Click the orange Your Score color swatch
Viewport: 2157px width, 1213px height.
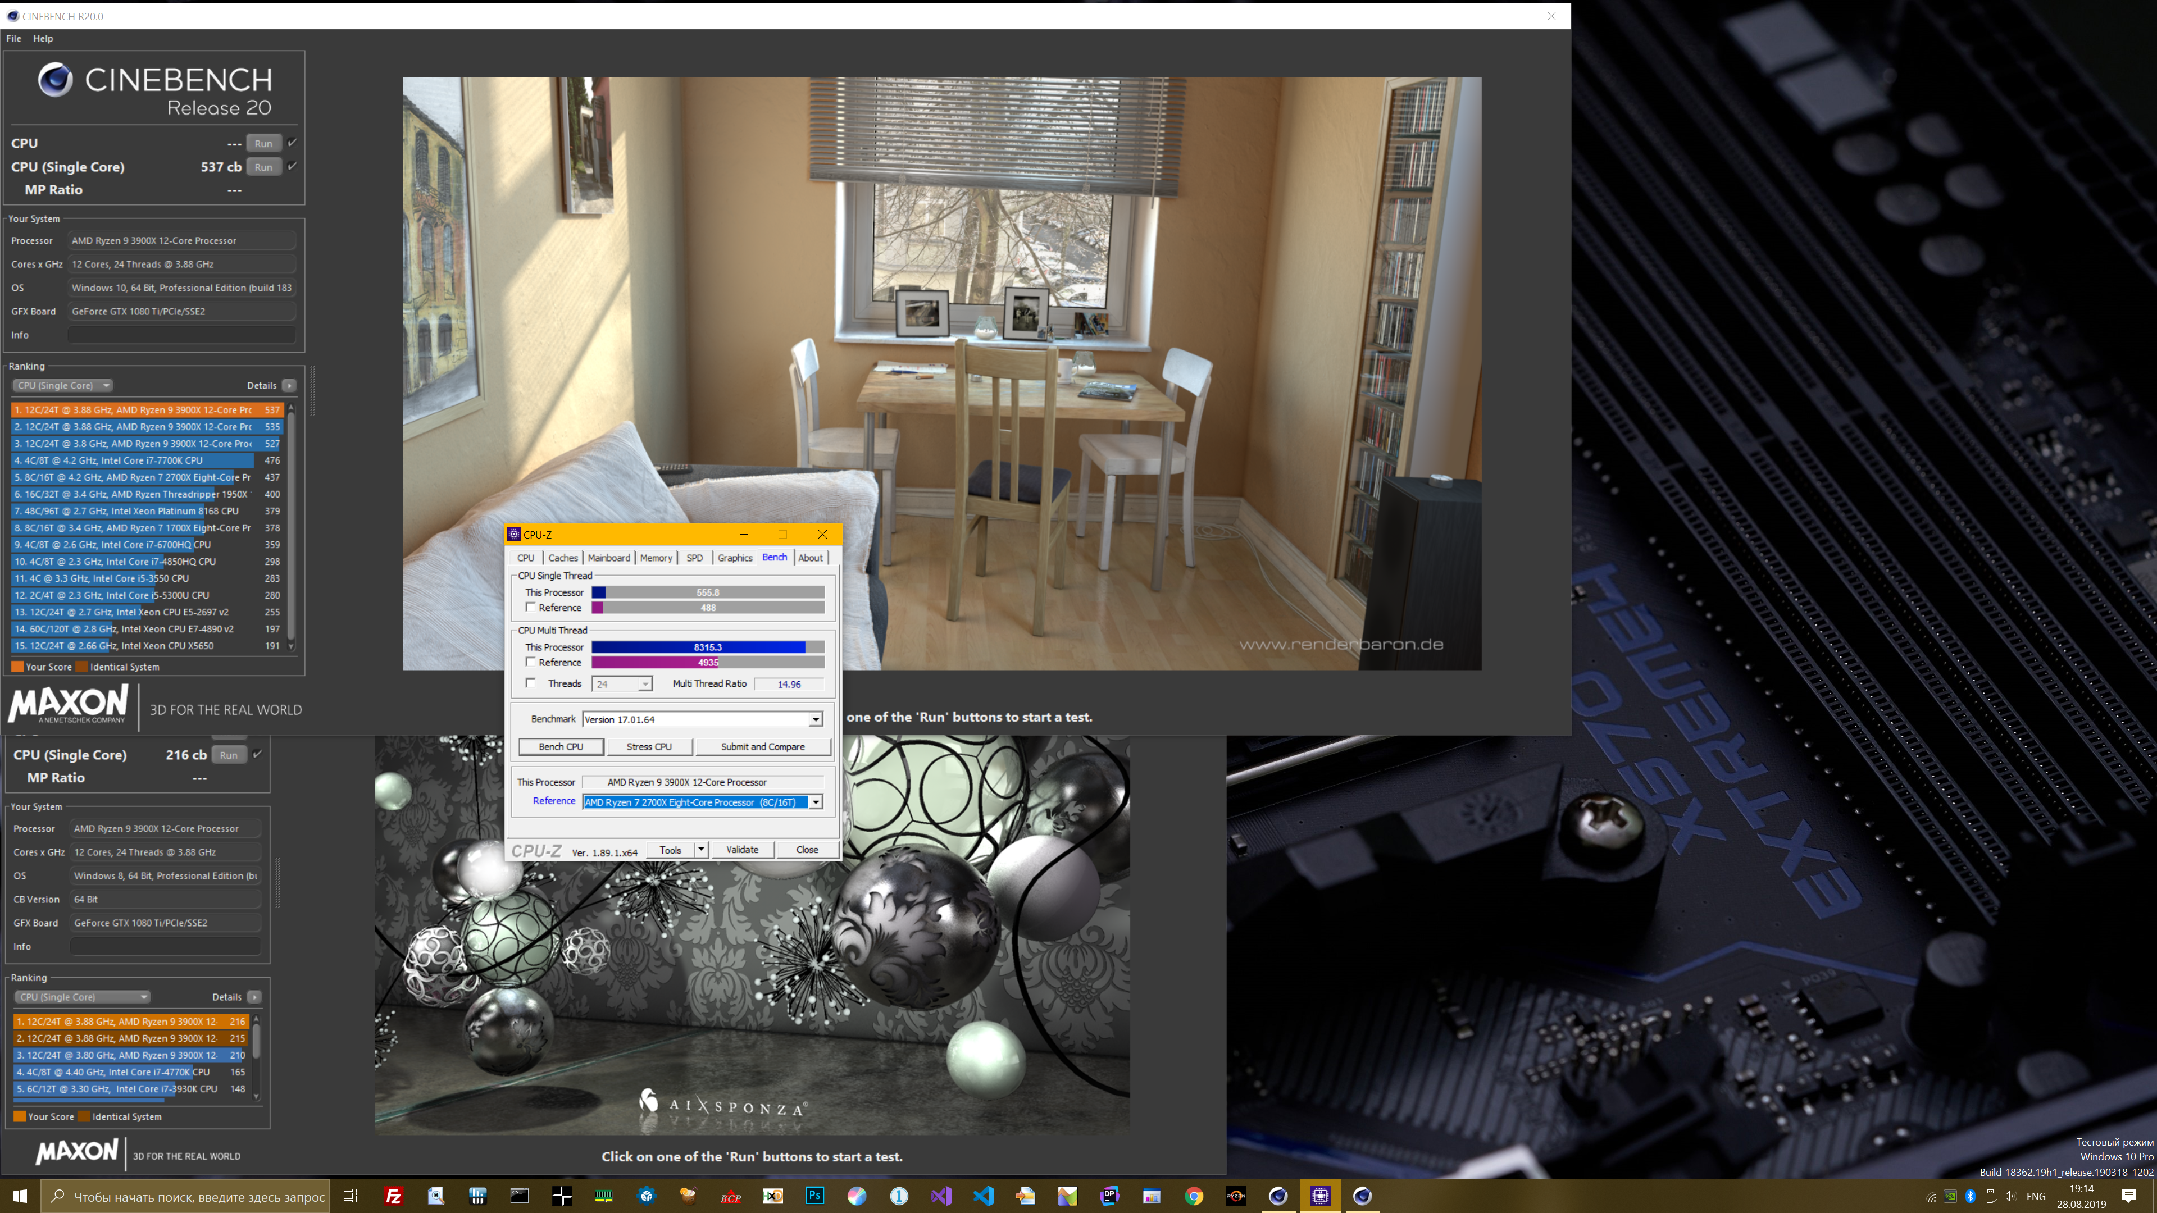[17, 667]
